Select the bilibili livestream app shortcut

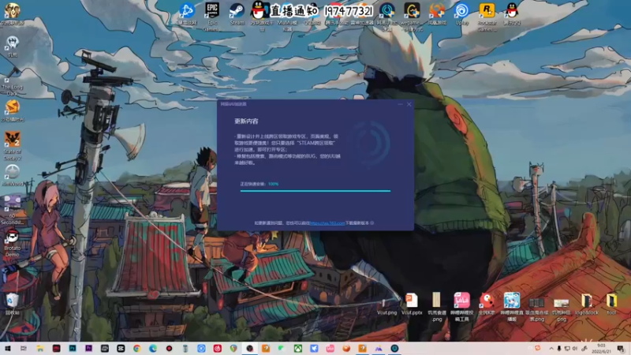pos(511,307)
